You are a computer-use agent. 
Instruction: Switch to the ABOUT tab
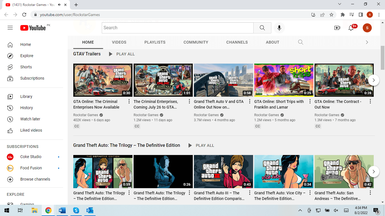pos(273,42)
